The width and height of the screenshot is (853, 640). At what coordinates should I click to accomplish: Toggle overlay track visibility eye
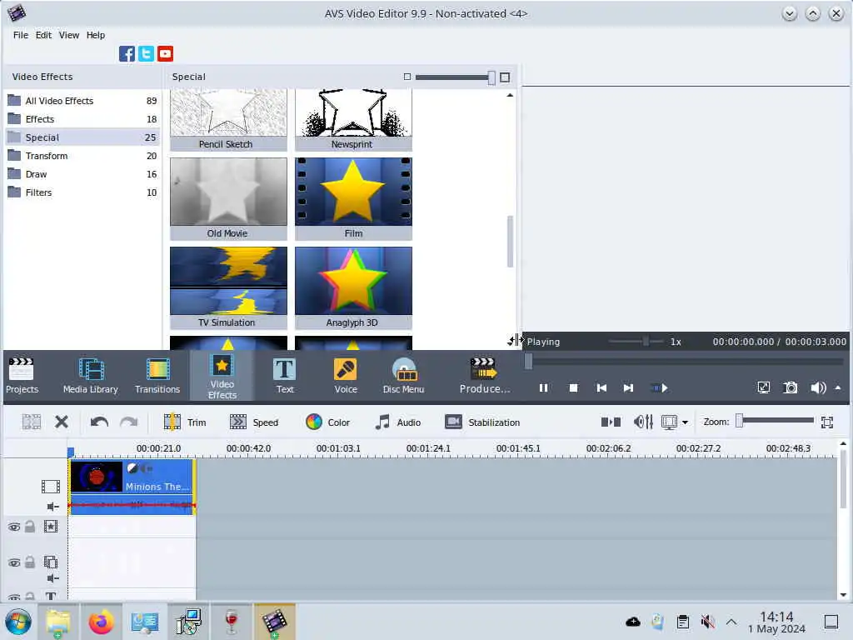coord(14,562)
